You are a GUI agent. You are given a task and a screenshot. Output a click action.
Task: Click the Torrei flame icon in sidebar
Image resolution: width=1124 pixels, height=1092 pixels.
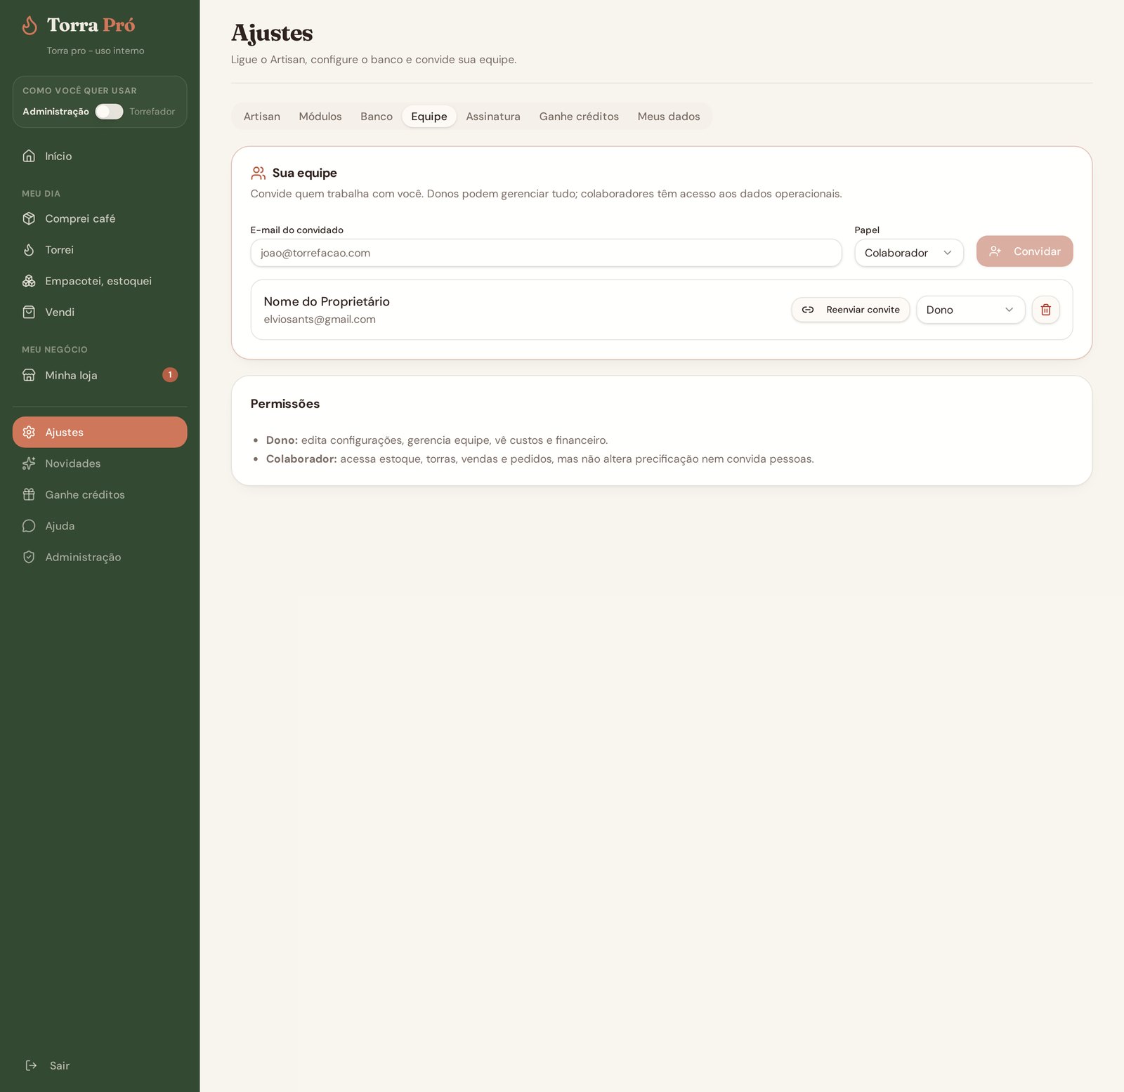pos(29,250)
